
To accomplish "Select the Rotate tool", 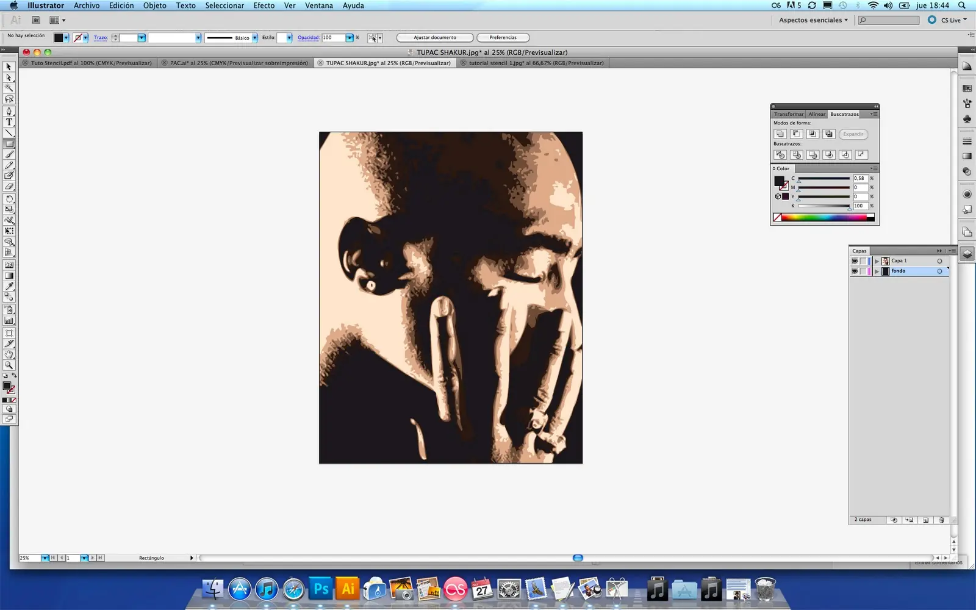I will (x=9, y=199).
